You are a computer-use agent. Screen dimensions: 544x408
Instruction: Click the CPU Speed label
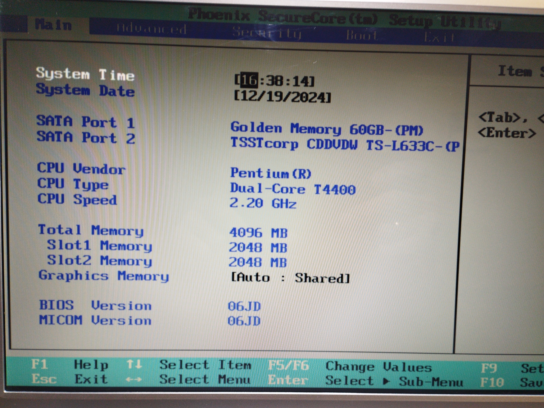tap(77, 199)
